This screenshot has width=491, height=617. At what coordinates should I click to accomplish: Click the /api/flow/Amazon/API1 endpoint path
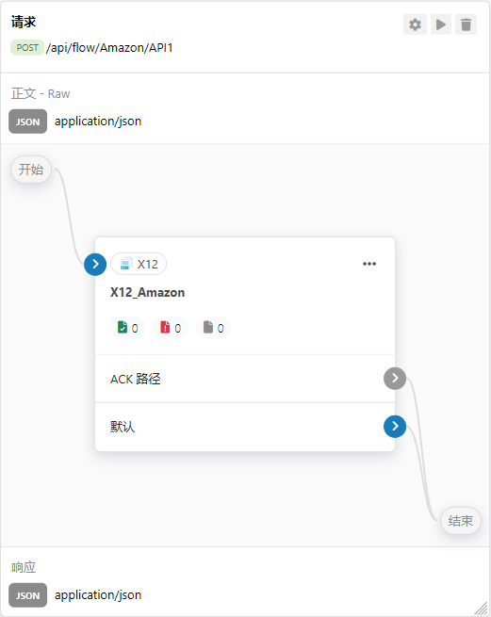109,48
